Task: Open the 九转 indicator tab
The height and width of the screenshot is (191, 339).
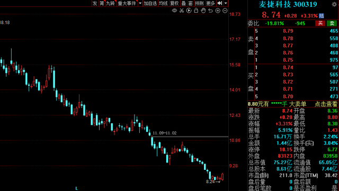Action: point(110,3)
